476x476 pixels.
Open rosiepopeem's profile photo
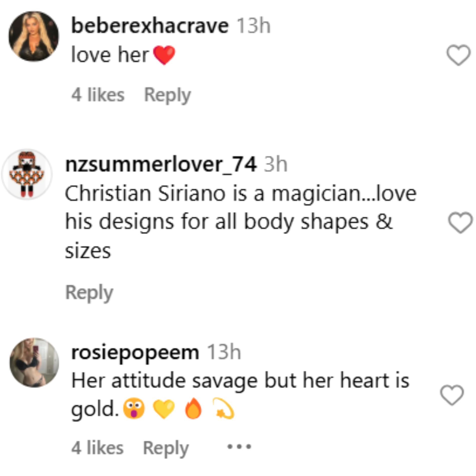tap(34, 363)
